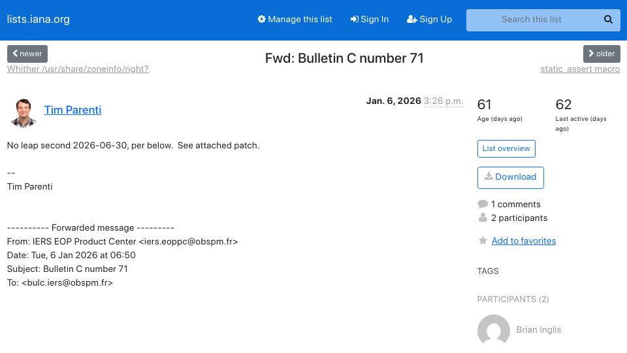Screen dimensions: 627x353
Task: Follow the 'static_assert macro' thread link
Action: click(x=580, y=69)
